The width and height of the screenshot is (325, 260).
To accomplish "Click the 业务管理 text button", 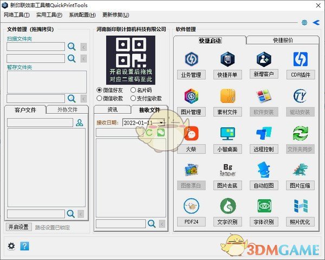I will tap(191, 75).
